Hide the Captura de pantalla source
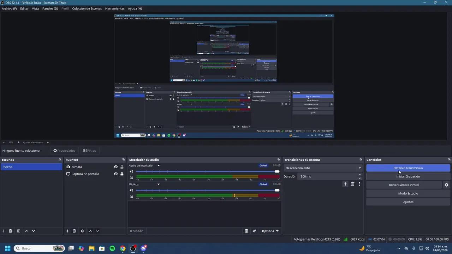The width and height of the screenshot is (452, 254). (x=115, y=174)
